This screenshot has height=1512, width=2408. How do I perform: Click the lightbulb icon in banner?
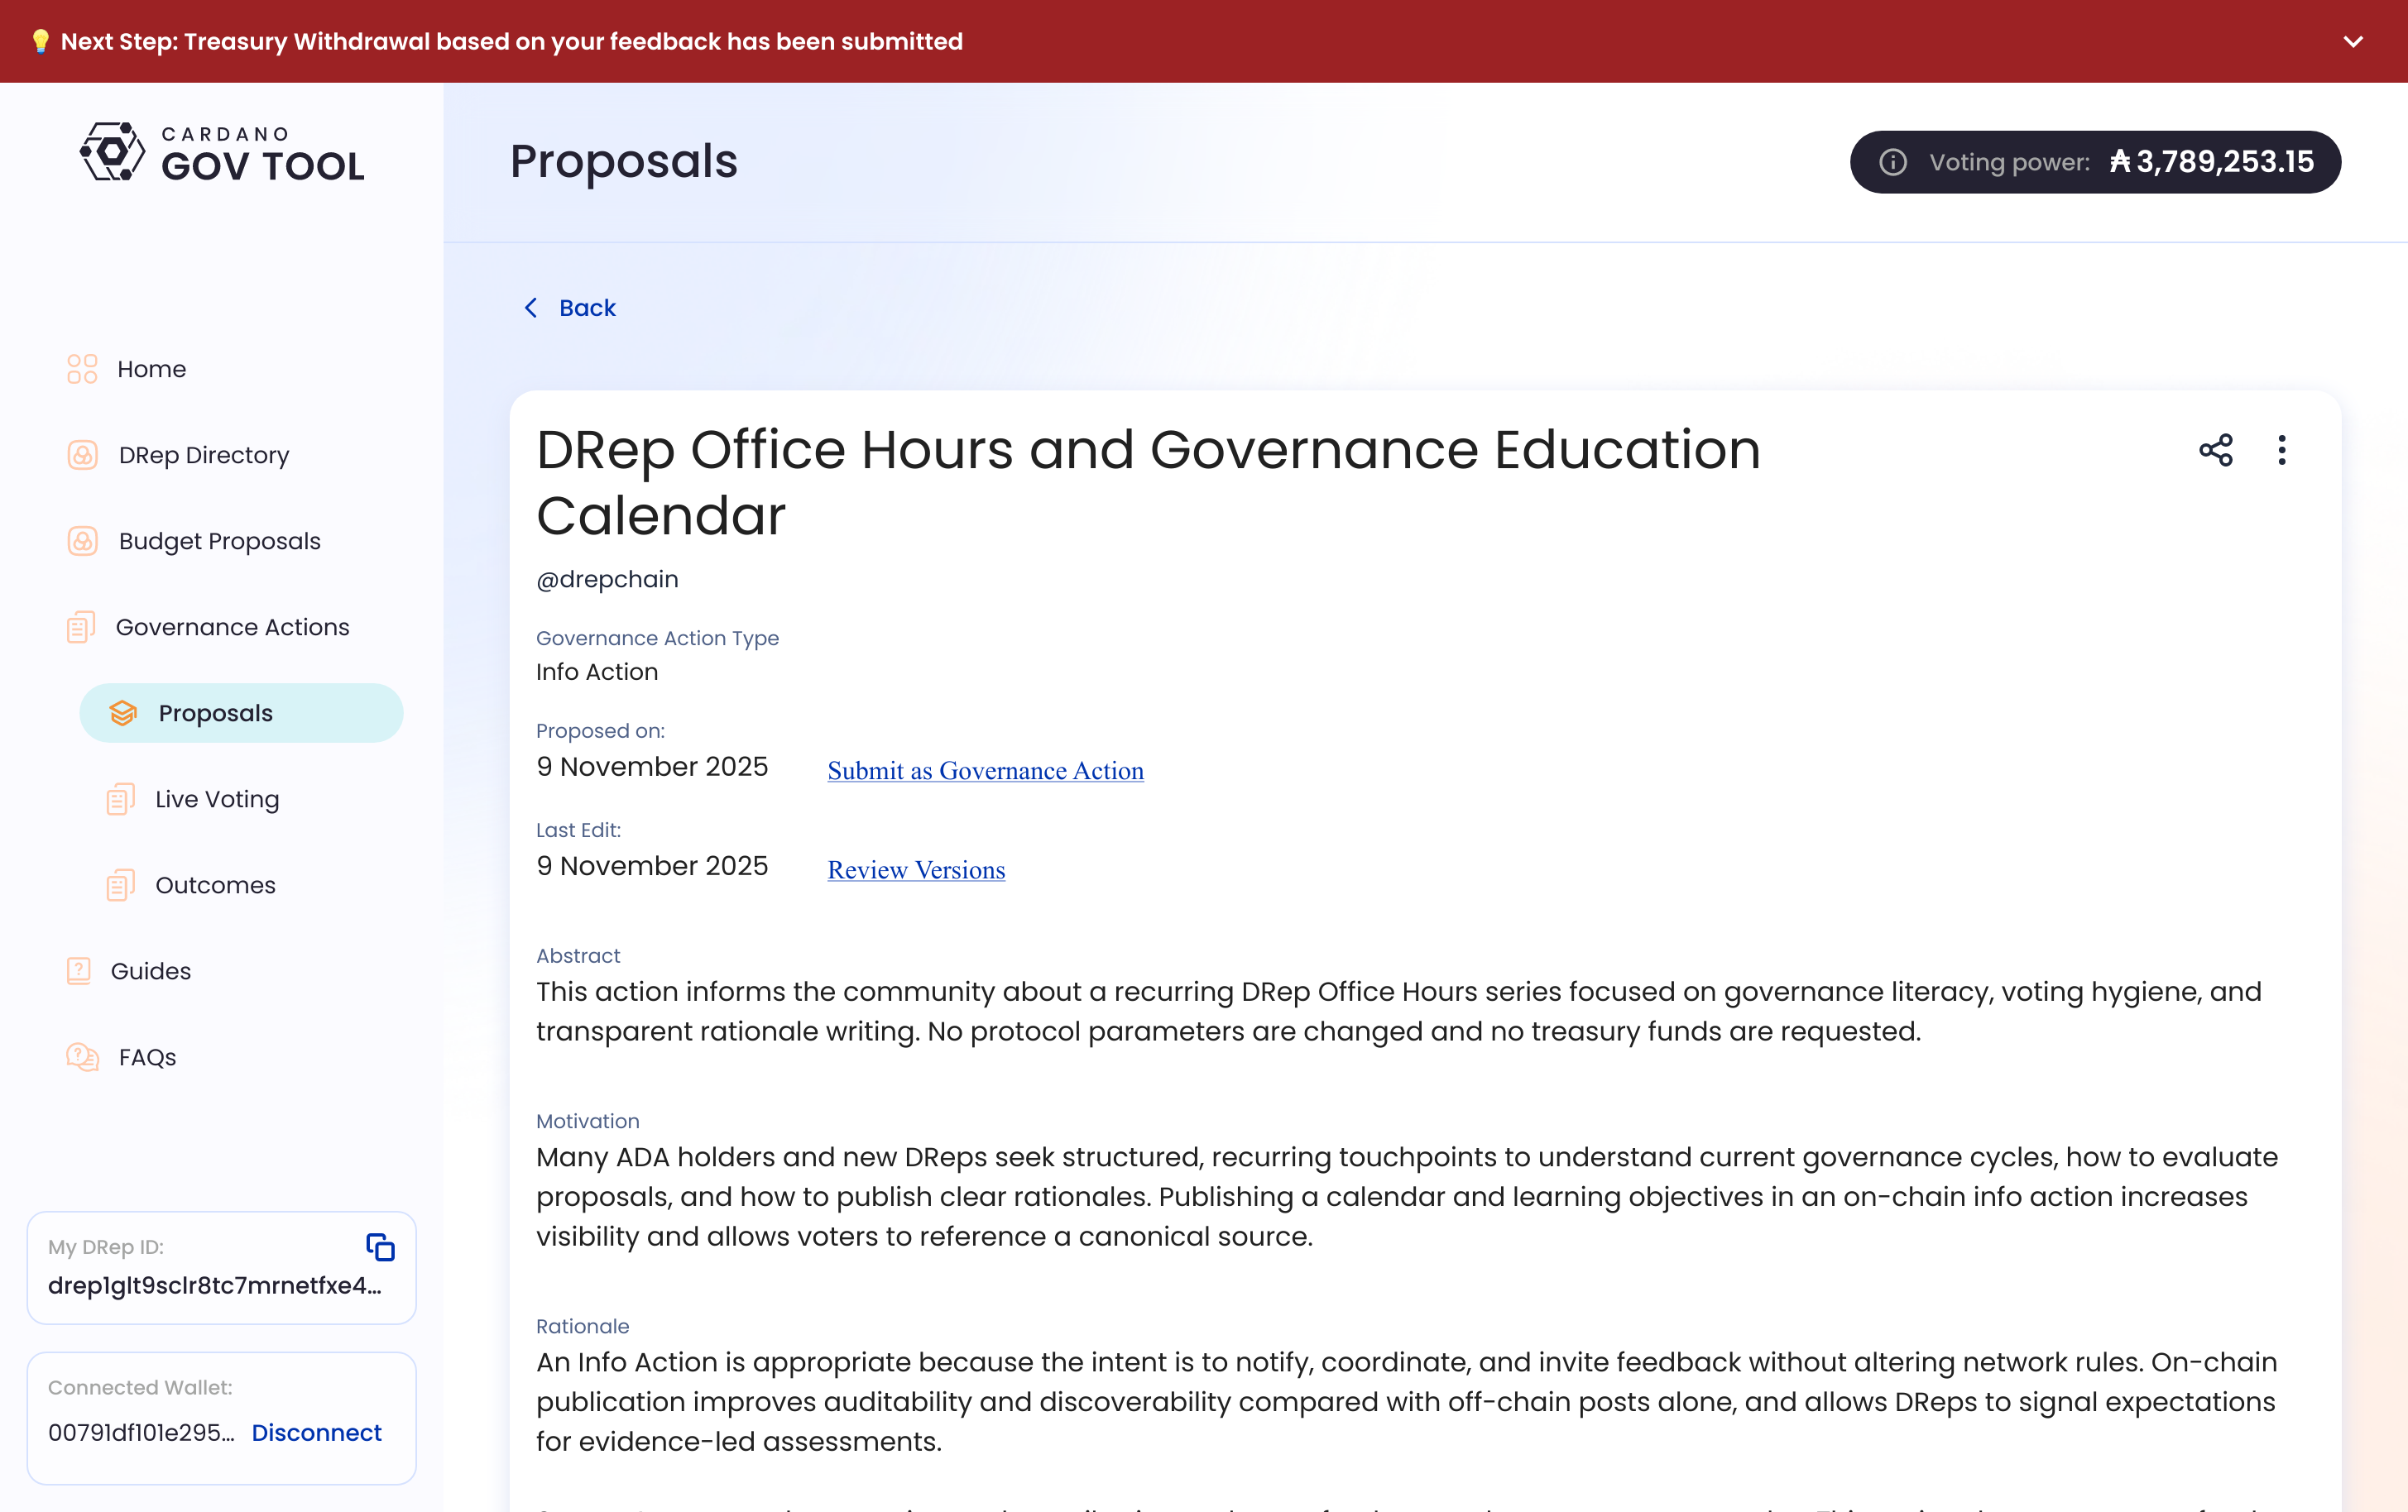pos(40,41)
